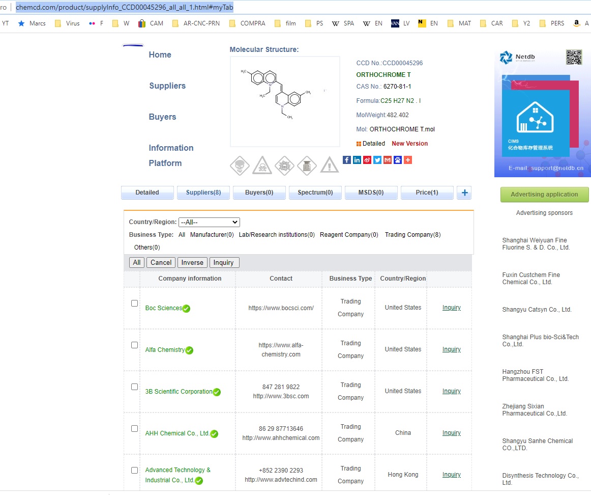Check the AHH Chemical Co. checkbox
The image size is (591, 495).
tap(135, 429)
